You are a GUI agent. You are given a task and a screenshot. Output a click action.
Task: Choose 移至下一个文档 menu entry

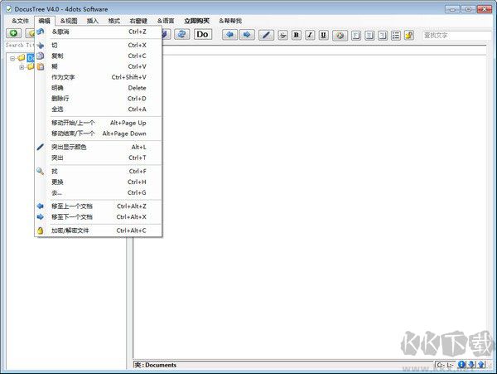pyautogui.click(x=72, y=216)
